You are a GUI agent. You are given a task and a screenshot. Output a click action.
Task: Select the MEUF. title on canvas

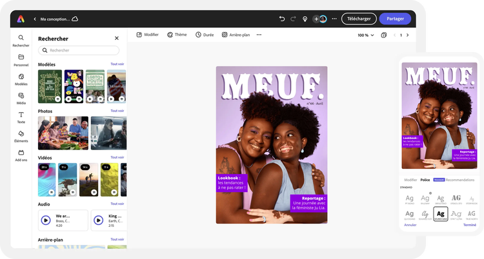(272, 86)
